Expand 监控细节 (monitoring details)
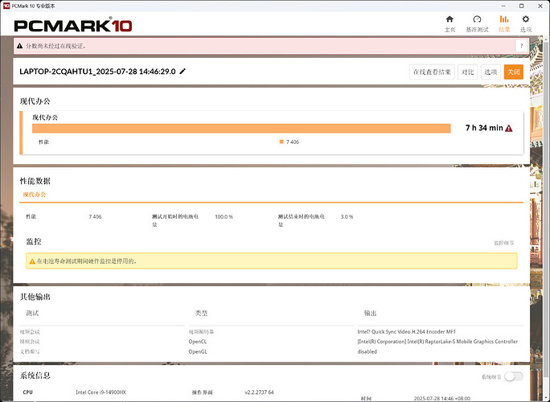This screenshot has height=402, width=550. [x=503, y=242]
